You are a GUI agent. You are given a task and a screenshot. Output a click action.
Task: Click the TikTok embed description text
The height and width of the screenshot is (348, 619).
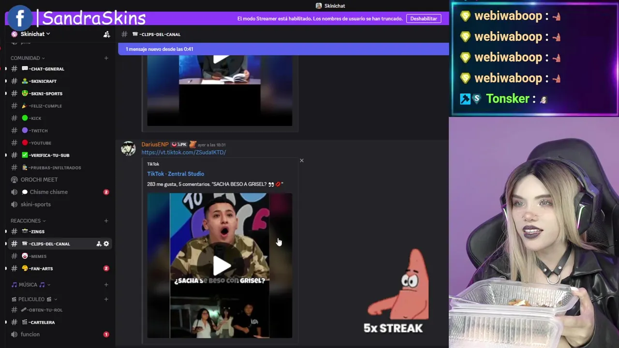[215, 184]
